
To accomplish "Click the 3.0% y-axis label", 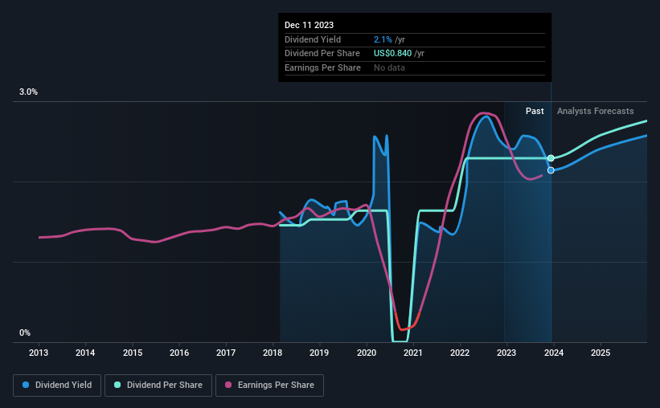I will pyautogui.click(x=28, y=92).
